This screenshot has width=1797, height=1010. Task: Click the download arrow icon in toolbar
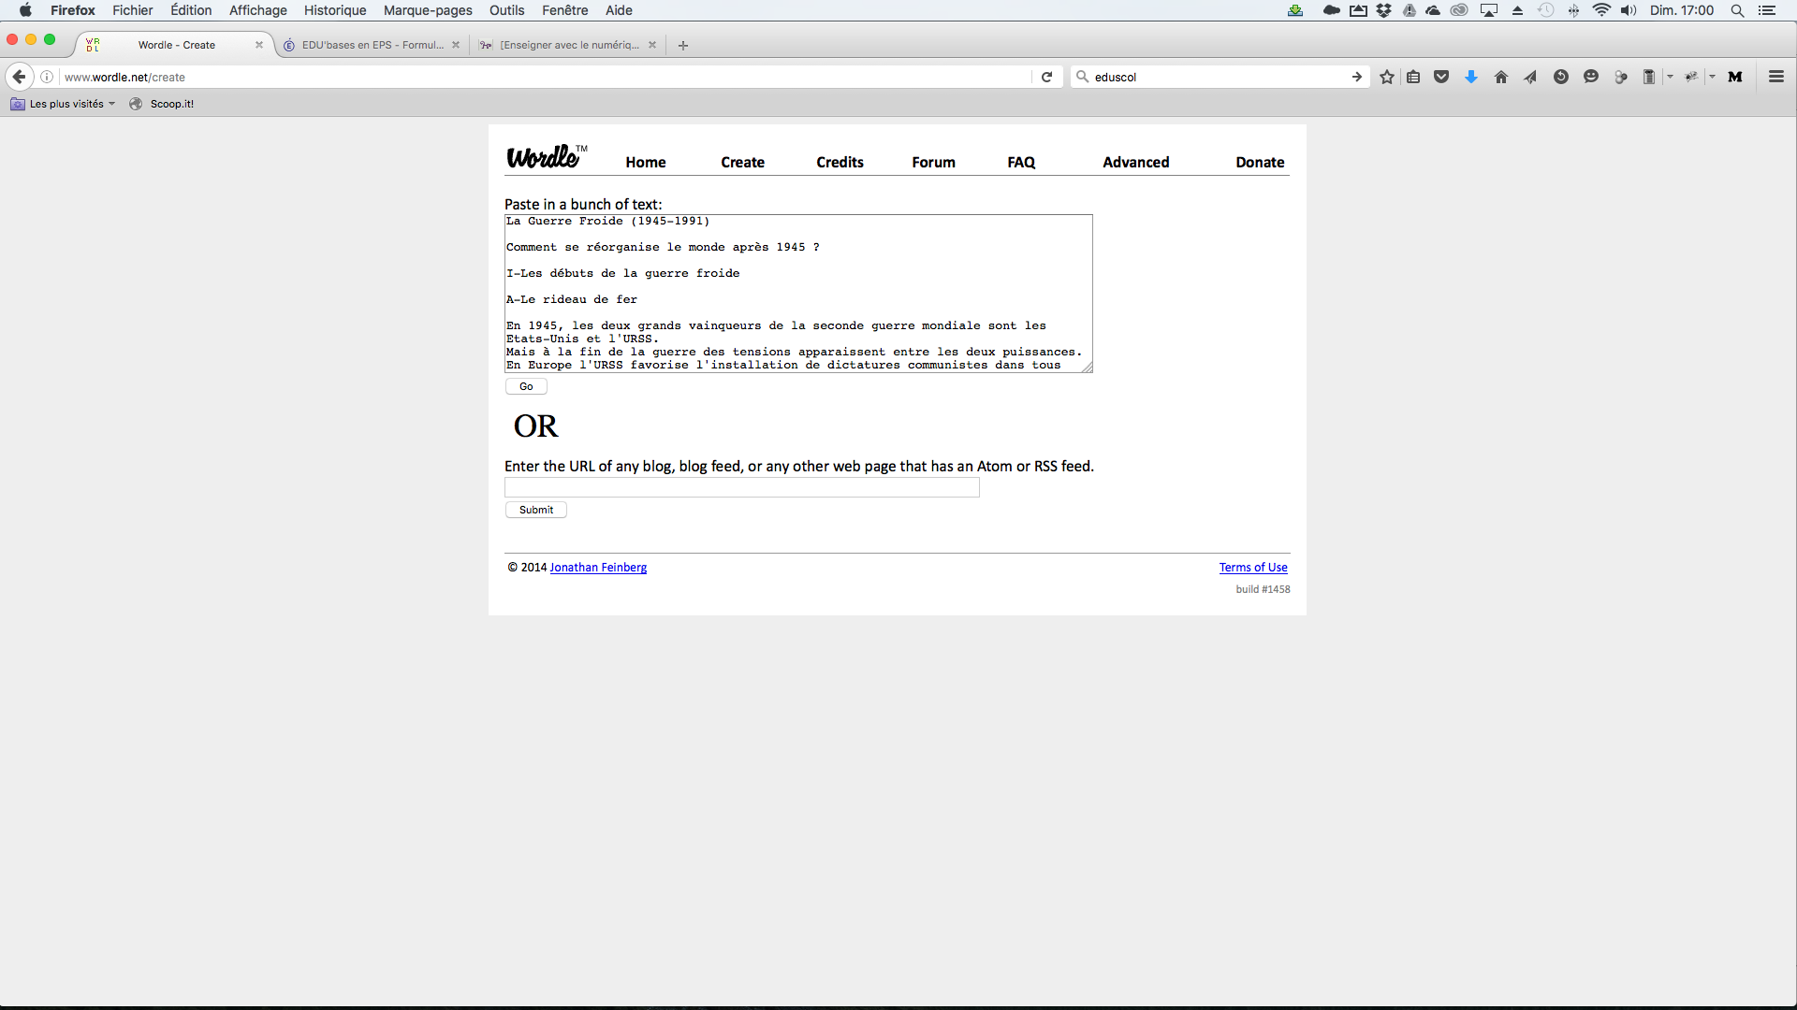point(1472,77)
